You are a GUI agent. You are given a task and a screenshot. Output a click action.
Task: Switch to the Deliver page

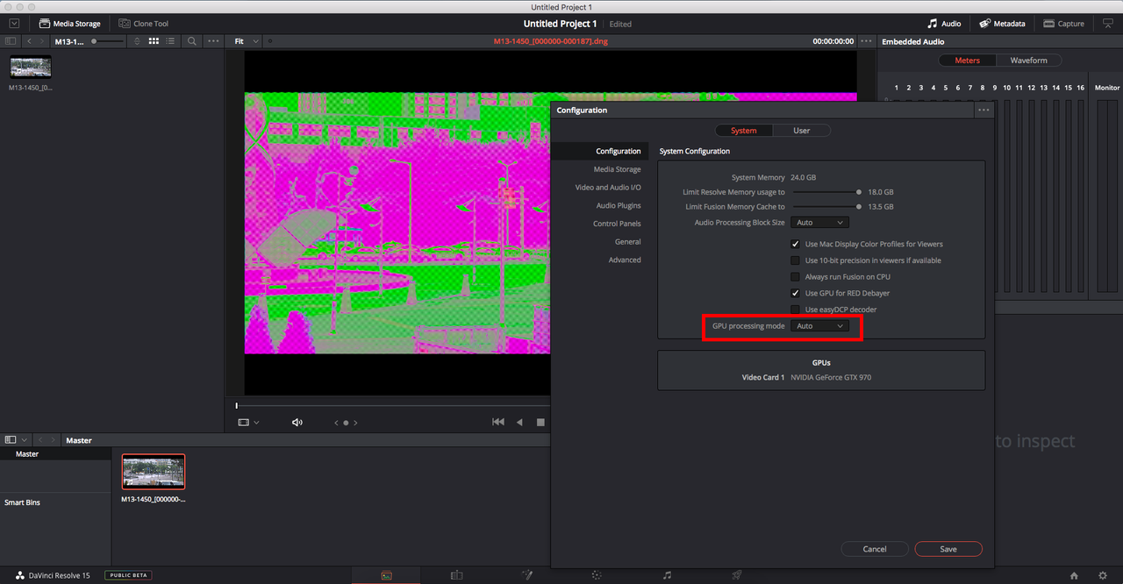(737, 575)
